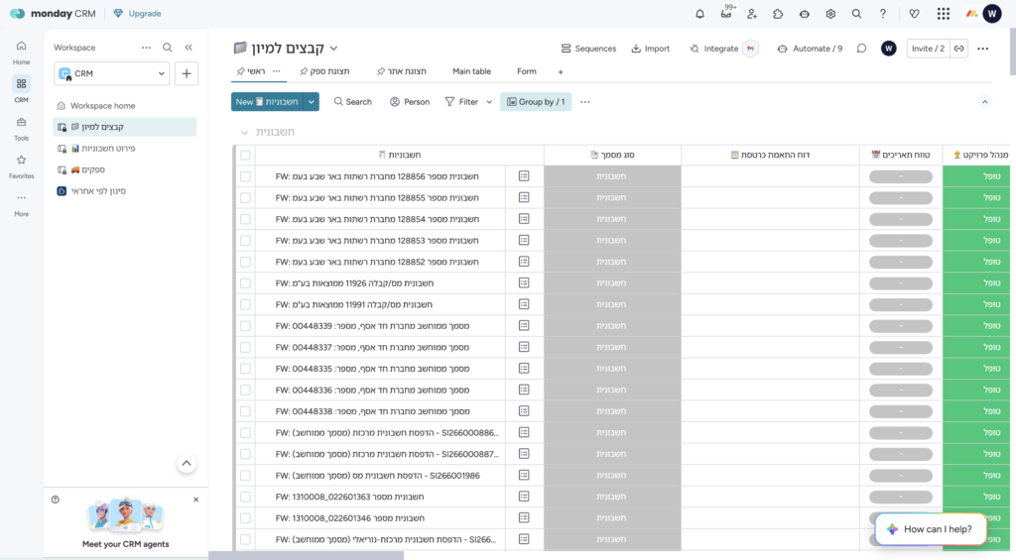Check the row for invoice 128855
The image size is (1016, 560).
246,197
